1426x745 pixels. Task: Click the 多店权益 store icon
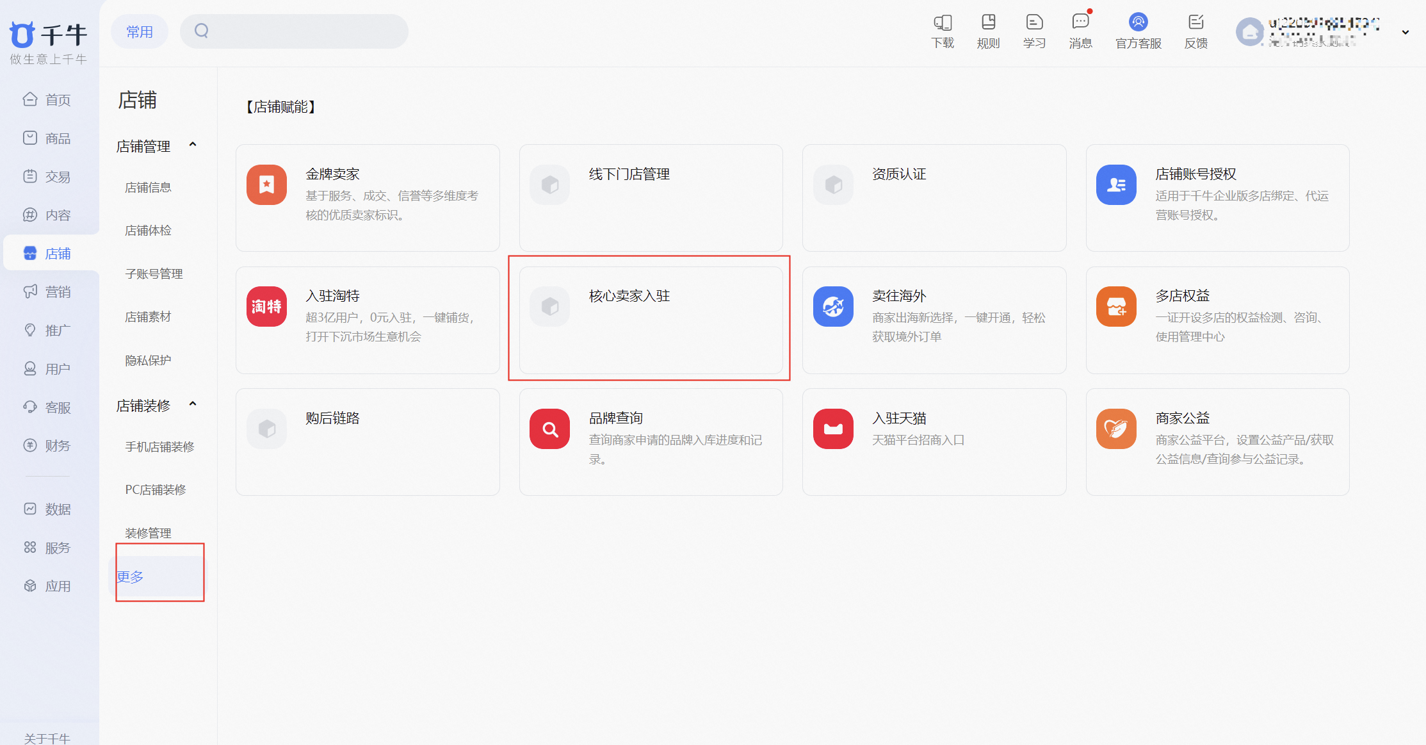[1116, 307]
